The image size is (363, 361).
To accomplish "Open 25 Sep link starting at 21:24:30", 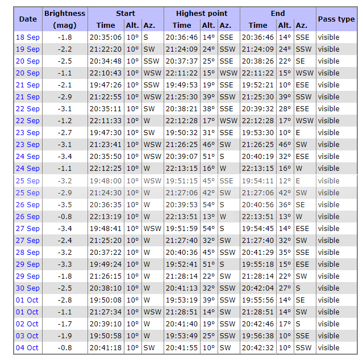I will [x=27, y=193].
